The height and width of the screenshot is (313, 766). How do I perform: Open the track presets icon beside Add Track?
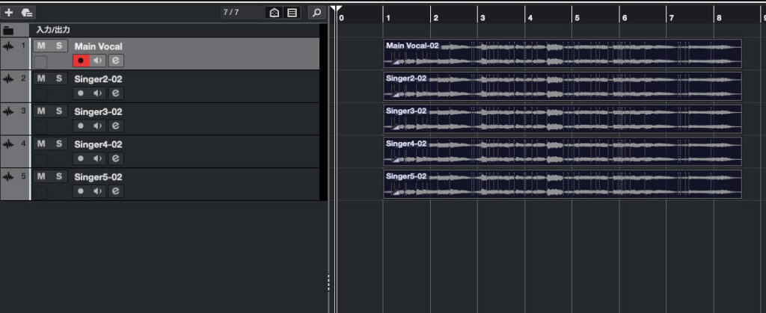(x=27, y=13)
